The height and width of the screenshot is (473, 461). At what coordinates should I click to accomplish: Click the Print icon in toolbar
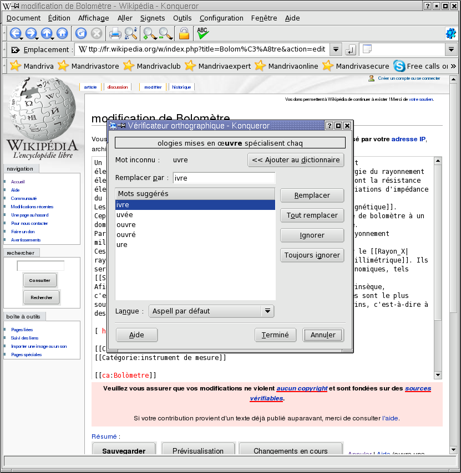(x=115, y=33)
